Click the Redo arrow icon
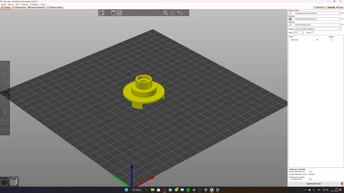Viewport: 344px width, 193px height. 186,13
